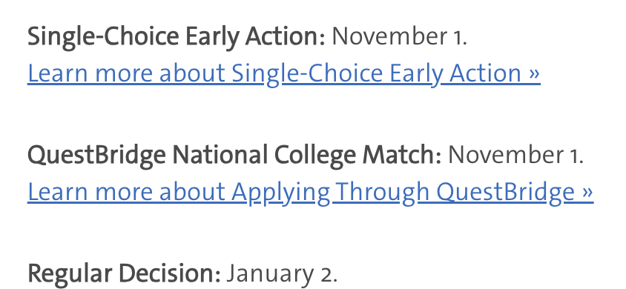Click 'Learn more' at the start of the QuestBridge link
This screenshot has height=289, width=626.
[x=90, y=192]
